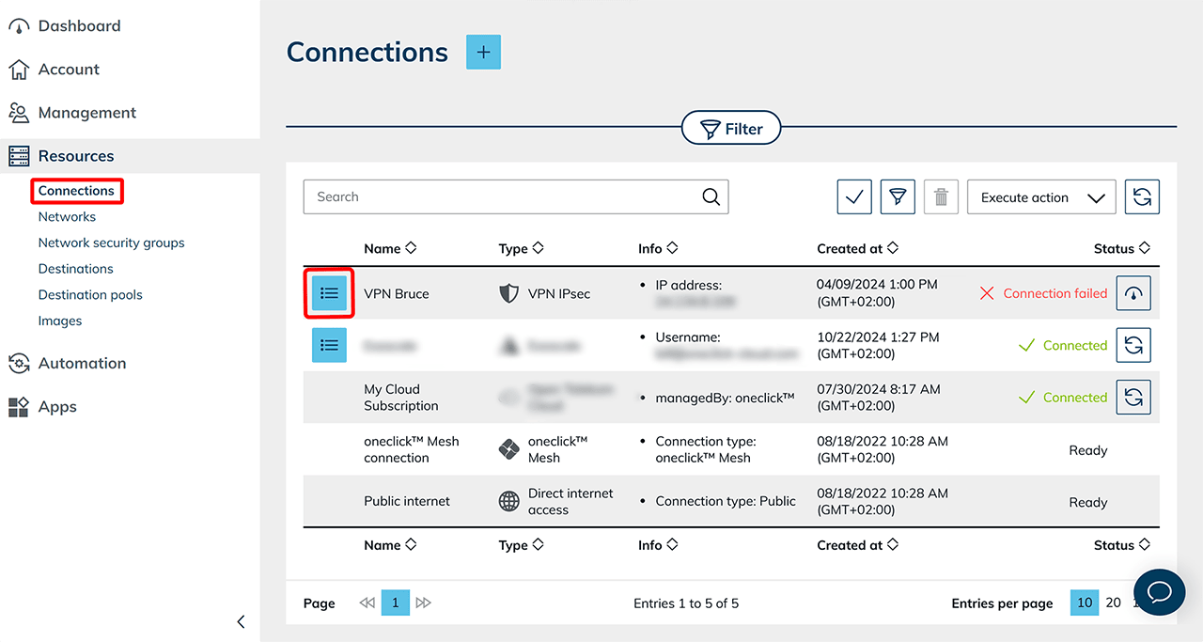Collapse the sidebar with the arrow
1203x642 pixels.
(241, 621)
